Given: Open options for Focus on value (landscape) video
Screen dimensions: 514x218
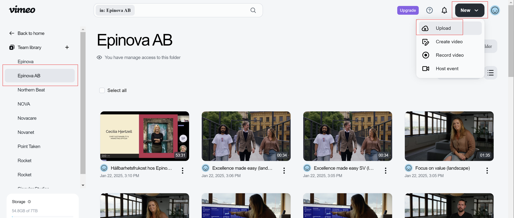Looking at the screenshot, I should pos(487,171).
